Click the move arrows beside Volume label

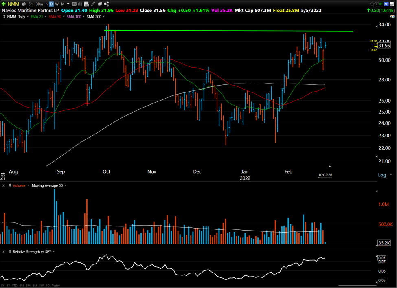pyautogui.click(x=10, y=185)
